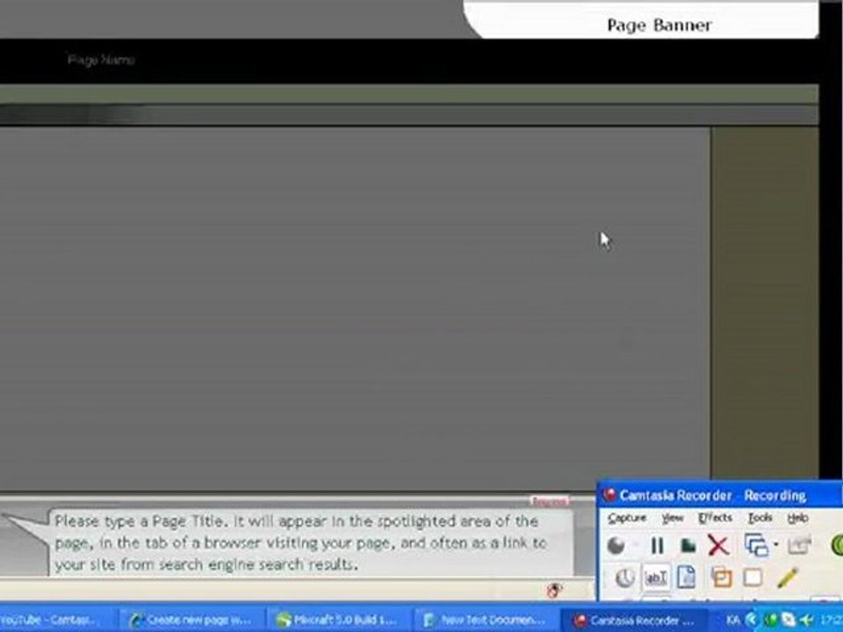Open the Help menu in Camtasia Recorder
843x632 pixels.
798,518
